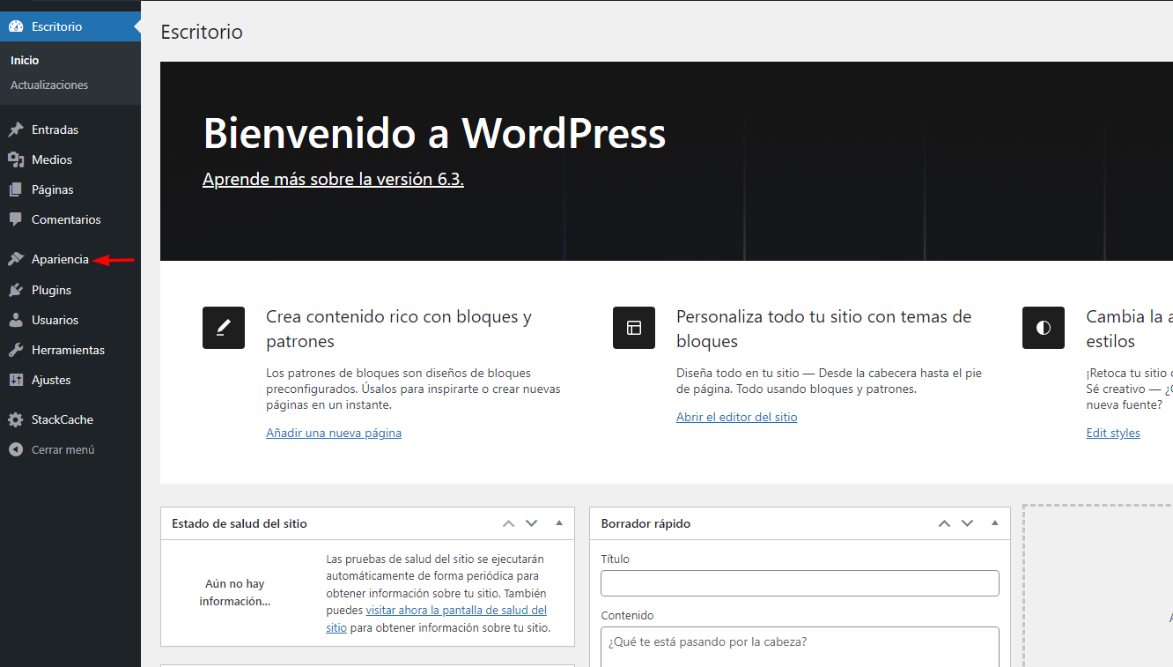This screenshot has height=667, width=1173.
Task: Click the StackCache gear icon
Action: coord(16,419)
